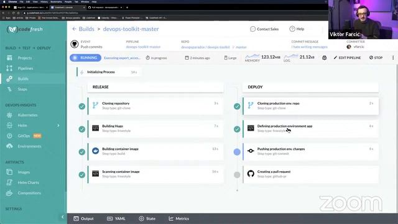Open Steps in the sidebar
Viewport: 398px width, 224px height.
point(22,89)
